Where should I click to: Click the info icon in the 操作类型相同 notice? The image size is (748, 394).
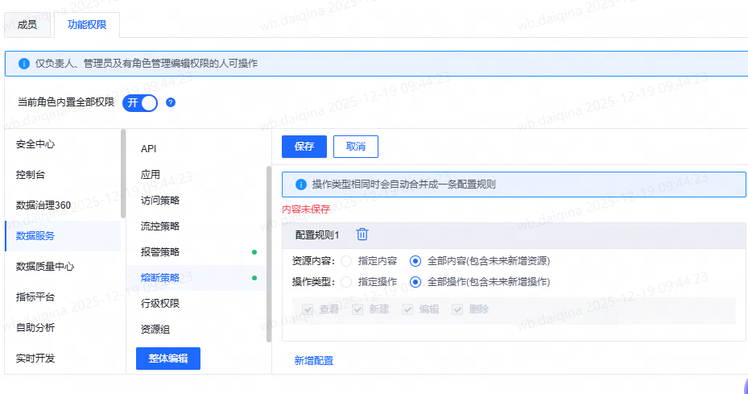(x=300, y=185)
